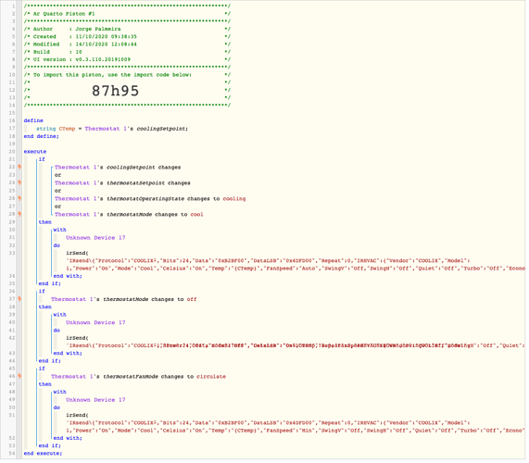Click the define keyword
The image size is (529, 463).
pyautogui.click(x=33, y=120)
